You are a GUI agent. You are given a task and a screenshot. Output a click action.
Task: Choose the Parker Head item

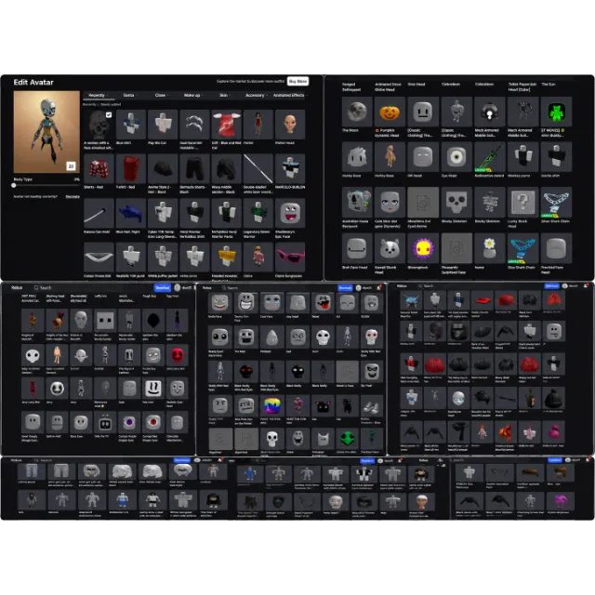pos(289,124)
